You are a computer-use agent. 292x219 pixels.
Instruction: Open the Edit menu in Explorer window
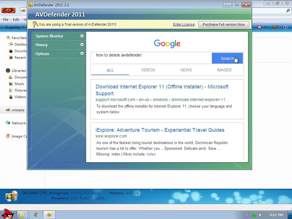point(16,20)
